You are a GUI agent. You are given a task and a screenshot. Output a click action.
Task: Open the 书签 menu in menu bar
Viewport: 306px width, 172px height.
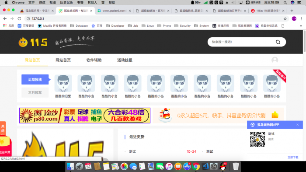80,2
